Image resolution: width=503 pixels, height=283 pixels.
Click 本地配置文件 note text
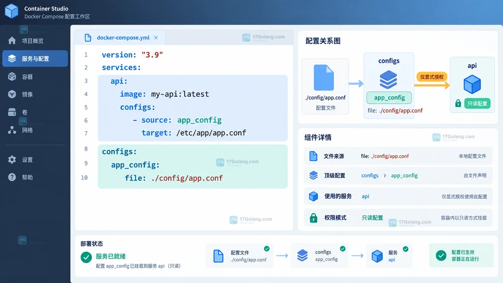(472, 156)
